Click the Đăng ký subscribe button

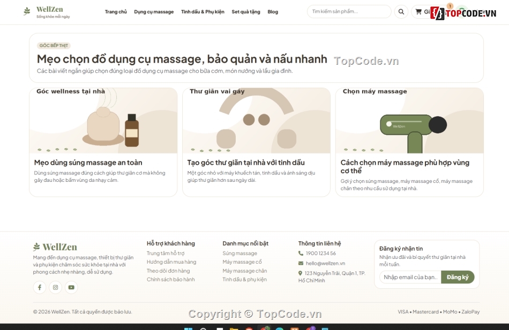click(x=458, y=277)
